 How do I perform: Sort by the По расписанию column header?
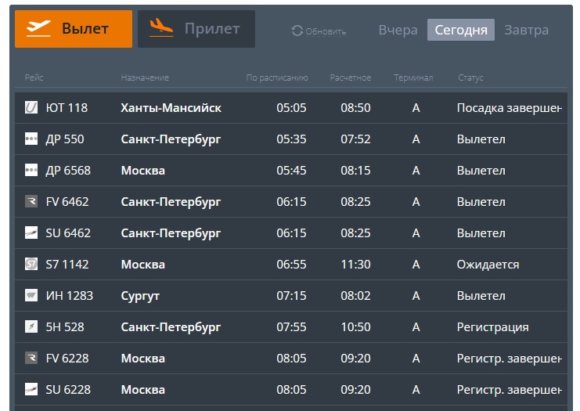point(277,78)
